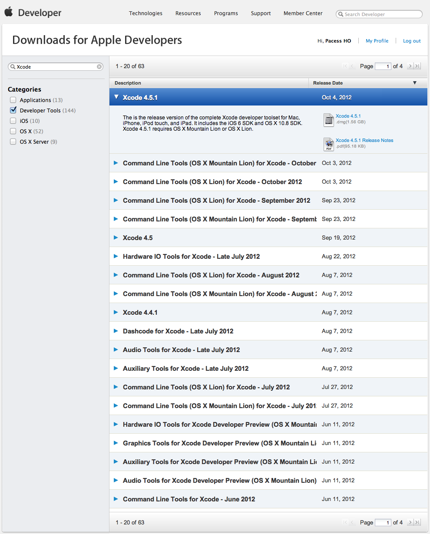
Task: Expand Auxiliary Tools Late July 2012 row
Action: tap(116, 368)
